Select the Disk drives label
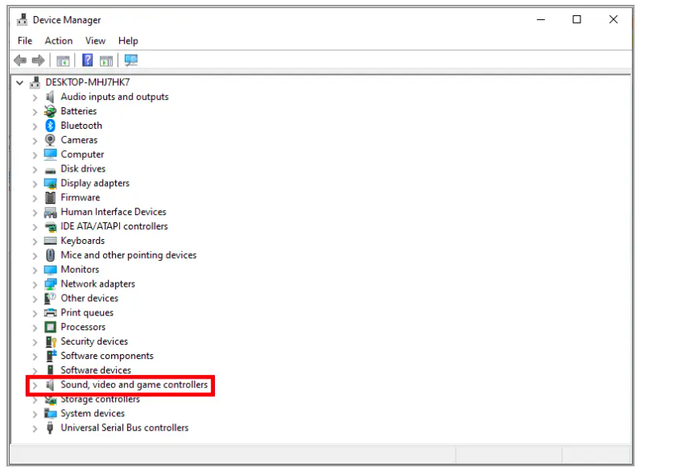The height and width of the screenshot is (475, 677). [83, 168]
